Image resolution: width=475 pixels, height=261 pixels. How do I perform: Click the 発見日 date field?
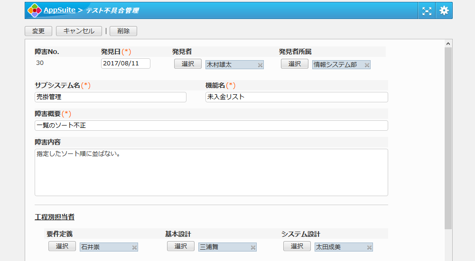coord(125,63)
